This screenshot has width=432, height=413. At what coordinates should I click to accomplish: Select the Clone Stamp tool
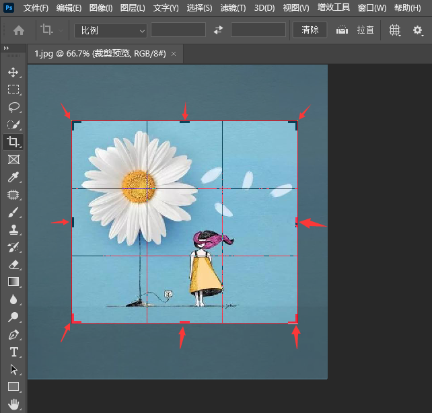pyautogui.click(x=13, y=230)
